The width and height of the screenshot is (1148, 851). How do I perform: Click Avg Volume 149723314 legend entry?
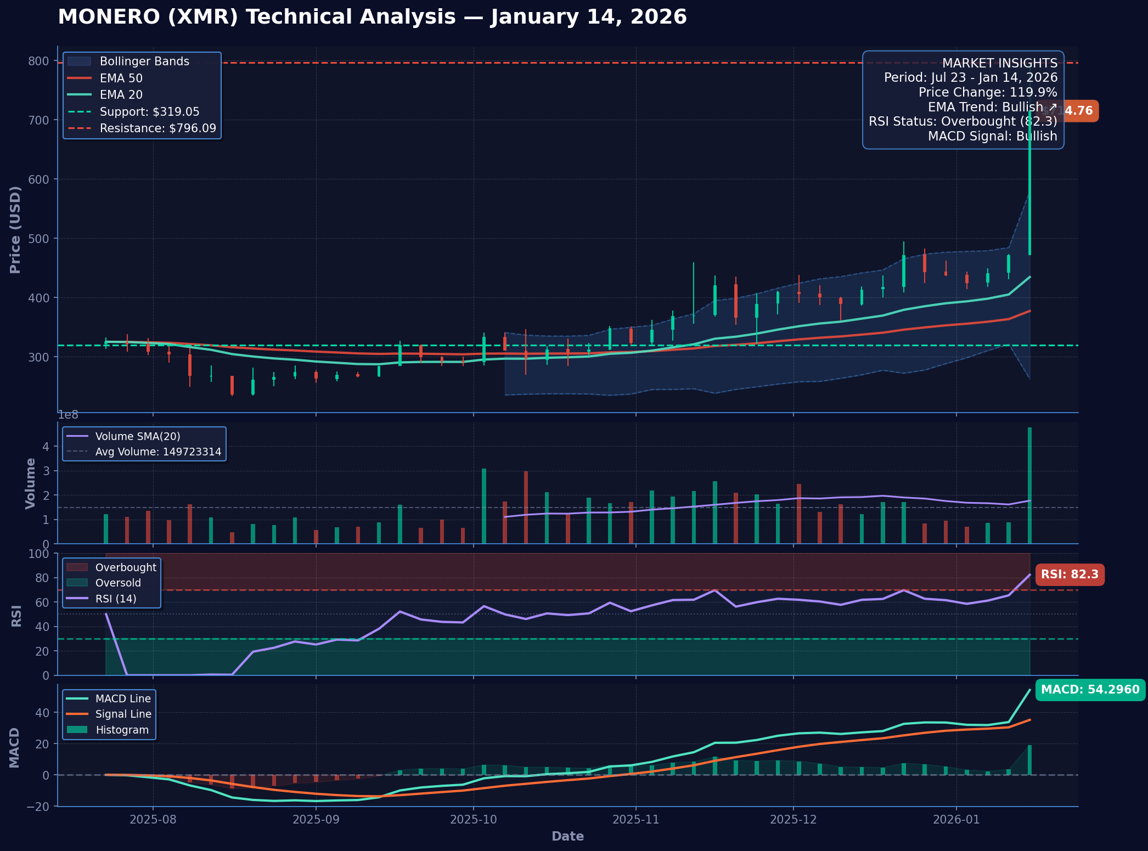[158, 452]
